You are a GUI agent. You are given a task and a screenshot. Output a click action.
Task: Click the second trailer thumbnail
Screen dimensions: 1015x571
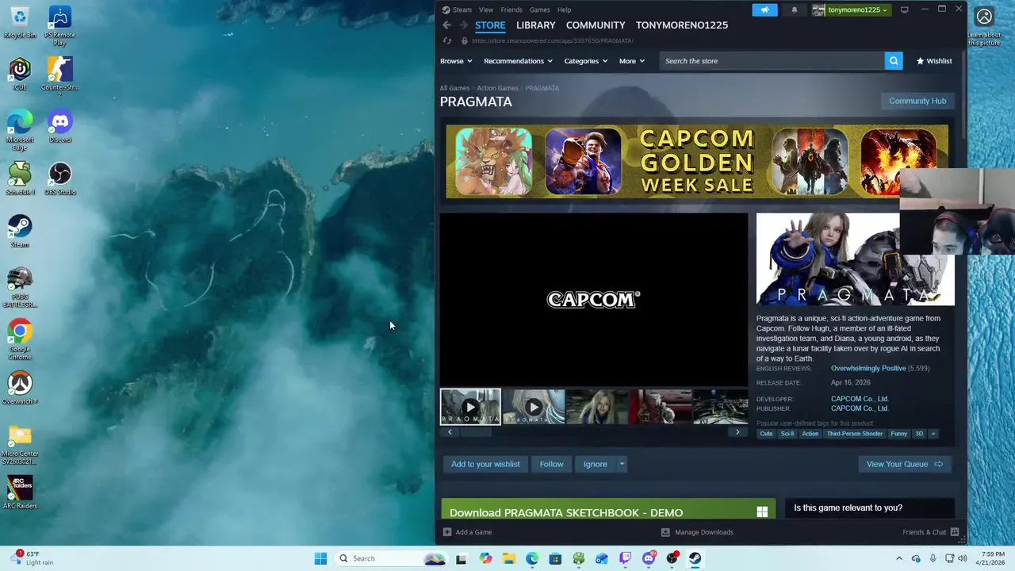pos(534,407)
